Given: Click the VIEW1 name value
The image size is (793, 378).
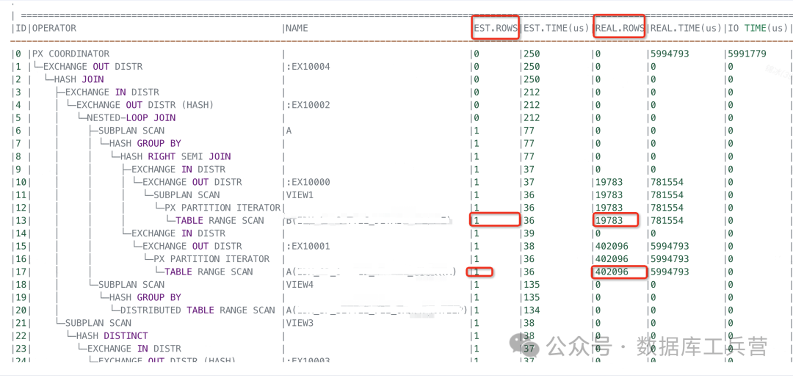Looking at the screenshot, I should point(300,195).
